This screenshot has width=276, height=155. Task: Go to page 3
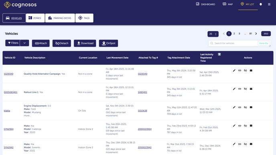(239, 34)
